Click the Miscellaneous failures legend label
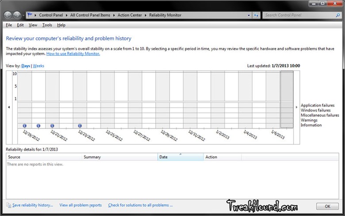Image resolution: width=345 pixels, height=216 pixels. pos(320,115)
